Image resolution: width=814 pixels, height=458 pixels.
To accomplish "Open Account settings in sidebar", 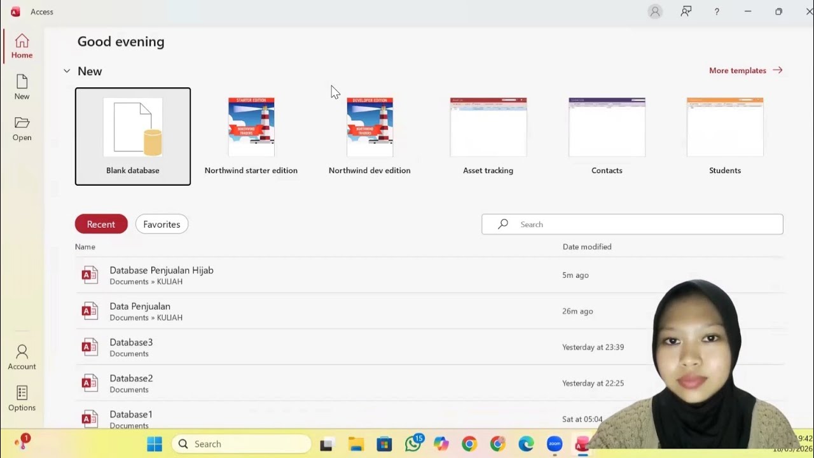I will (22, 357).
